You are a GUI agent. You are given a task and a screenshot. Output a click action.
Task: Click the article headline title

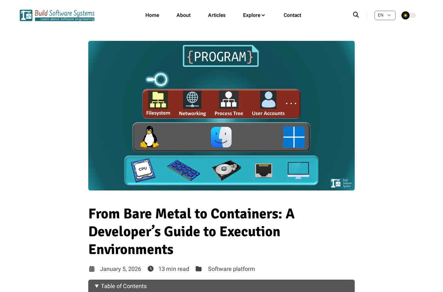(192, 232)
